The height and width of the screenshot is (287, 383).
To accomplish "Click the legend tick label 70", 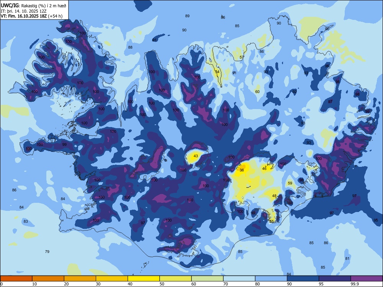I will 226,284.
